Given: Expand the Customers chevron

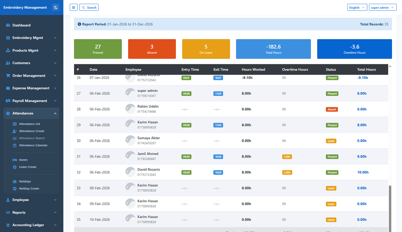Looking at the screenshot, I should click(x=55, y=63).
